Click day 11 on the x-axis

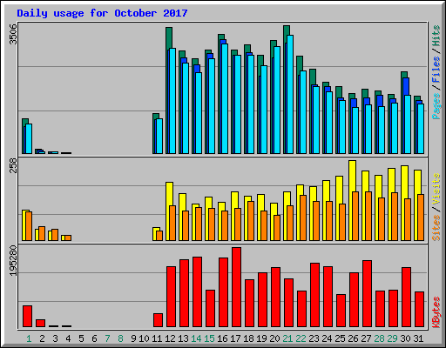pyautogui.click(x=157, y=338)
